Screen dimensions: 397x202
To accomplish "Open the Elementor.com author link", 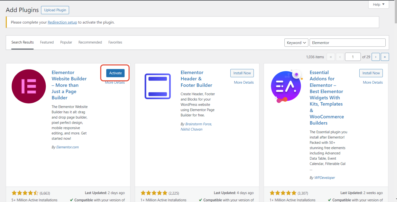I will click(67, 147).
